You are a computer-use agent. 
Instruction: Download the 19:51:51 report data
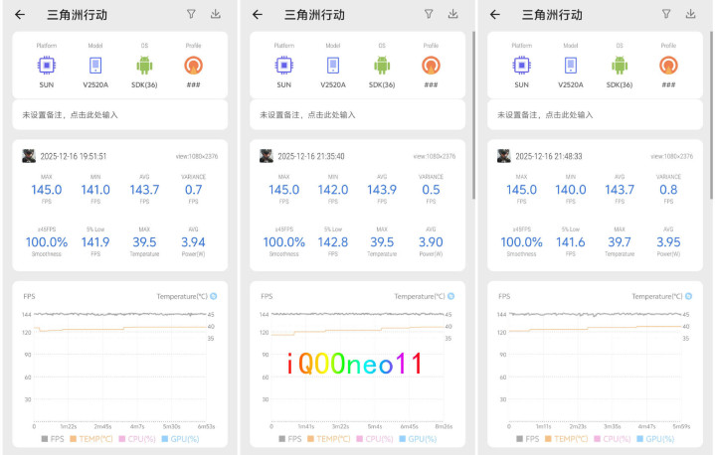[216, 14]
